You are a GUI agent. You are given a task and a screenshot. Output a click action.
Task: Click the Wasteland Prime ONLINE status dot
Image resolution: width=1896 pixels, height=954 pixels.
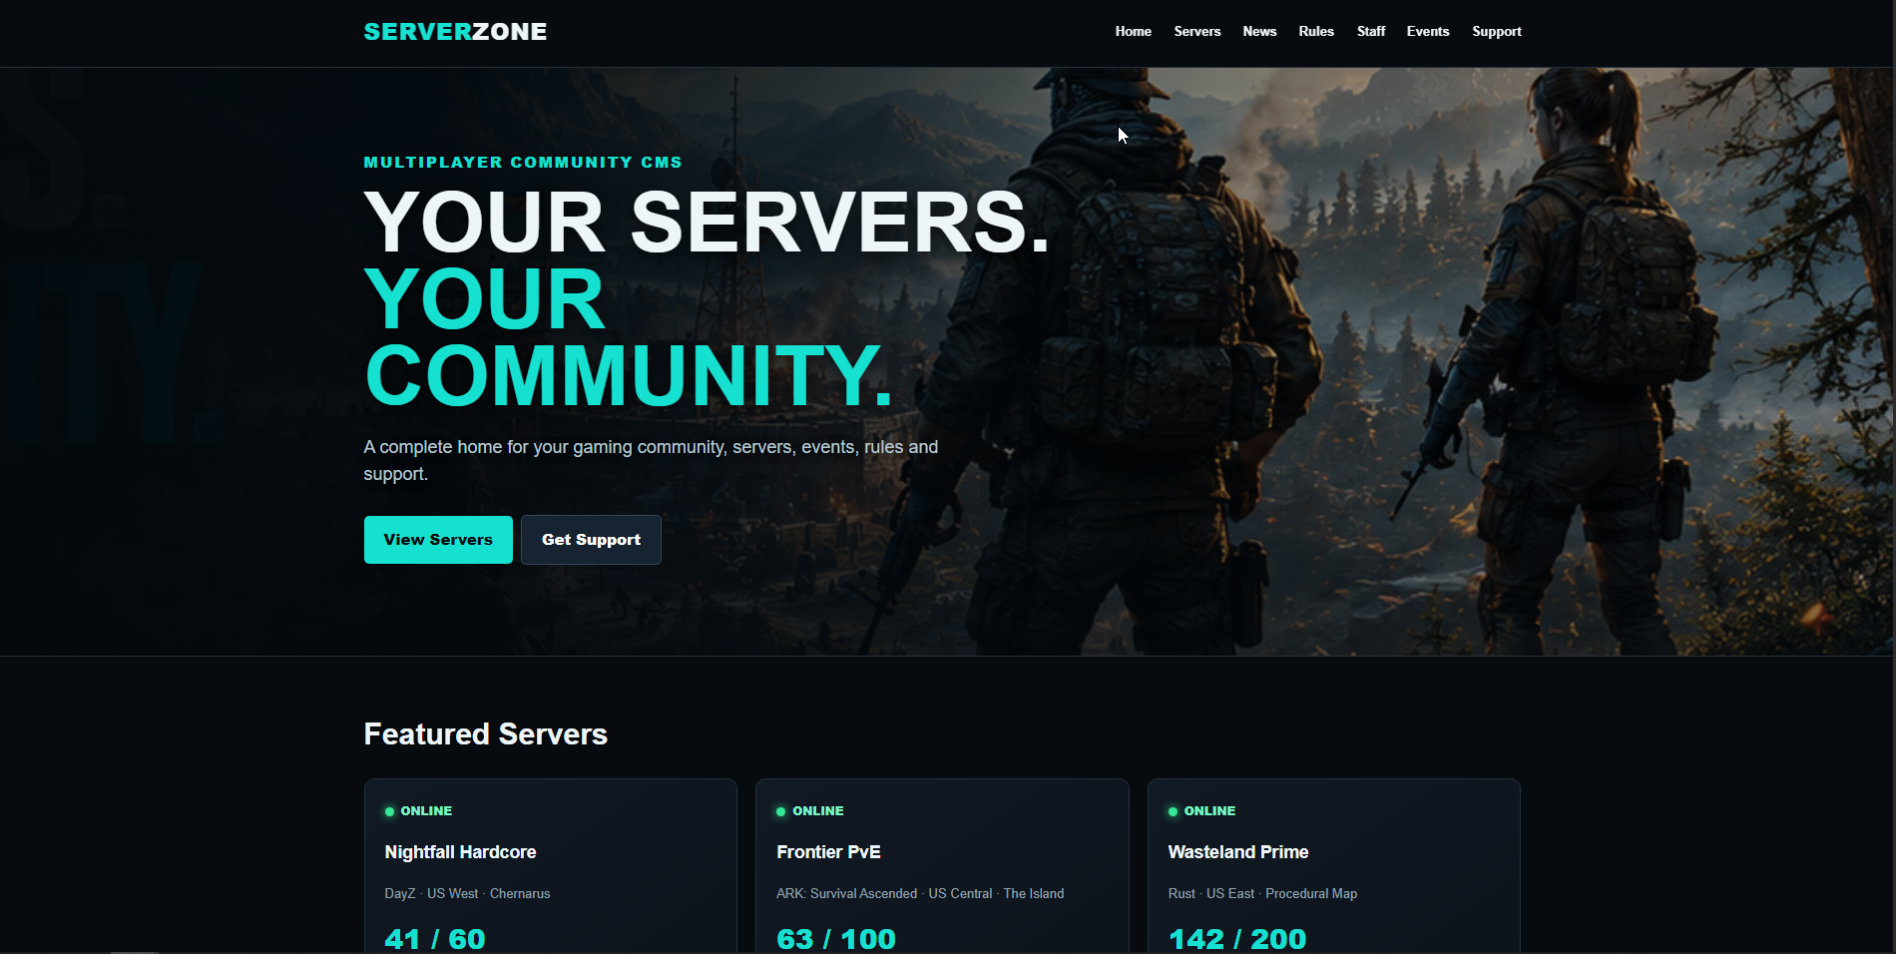pyautogui.click(x=1173, y=811)
